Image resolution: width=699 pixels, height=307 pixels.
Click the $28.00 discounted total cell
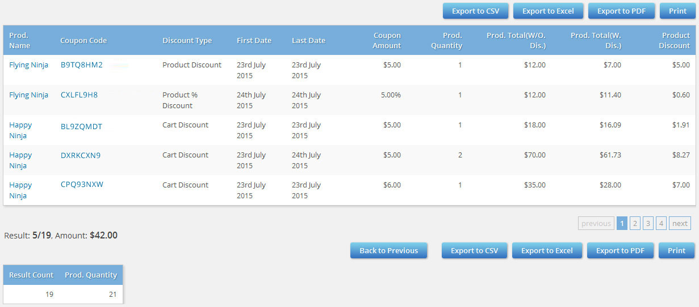(x=610, y=185)
